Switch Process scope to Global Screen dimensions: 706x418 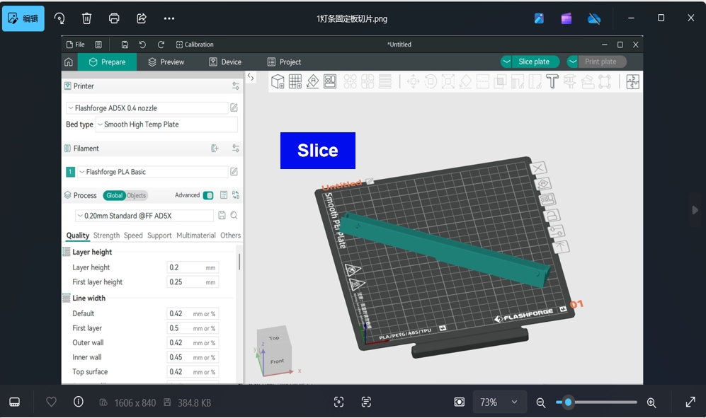pos(114,195)
